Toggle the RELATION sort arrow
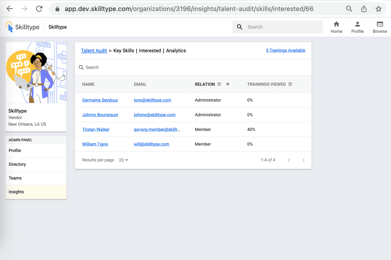 228,84
